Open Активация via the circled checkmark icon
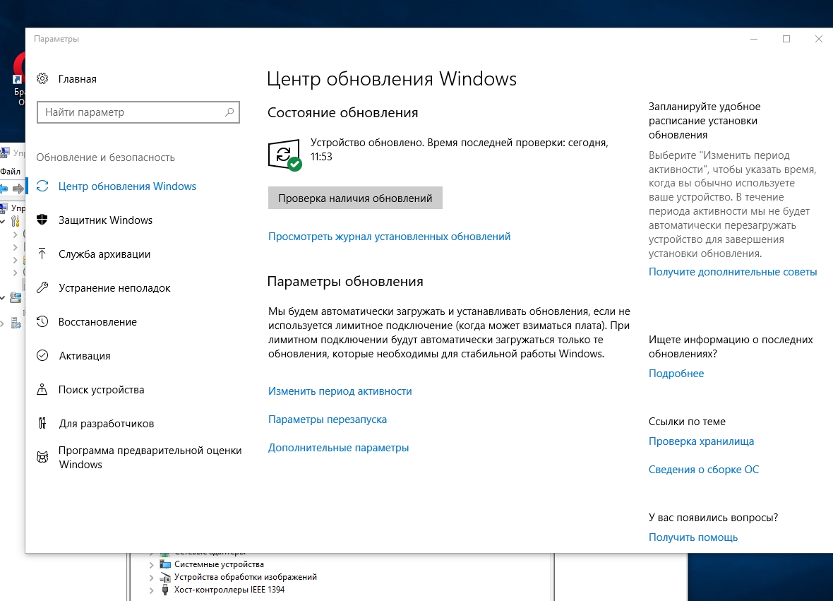Image resolution: width=833 pixels, height=601 pixels. tap(42, 355)
